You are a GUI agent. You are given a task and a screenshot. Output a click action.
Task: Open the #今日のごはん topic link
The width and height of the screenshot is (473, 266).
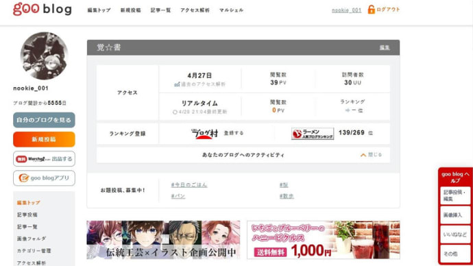click(189, 185)
